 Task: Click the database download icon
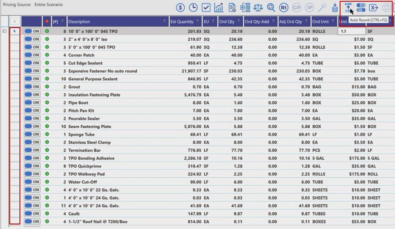point(335,7)
